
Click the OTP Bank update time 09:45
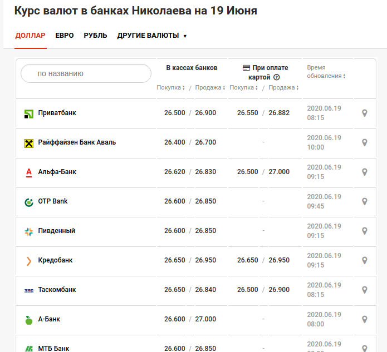315,206
